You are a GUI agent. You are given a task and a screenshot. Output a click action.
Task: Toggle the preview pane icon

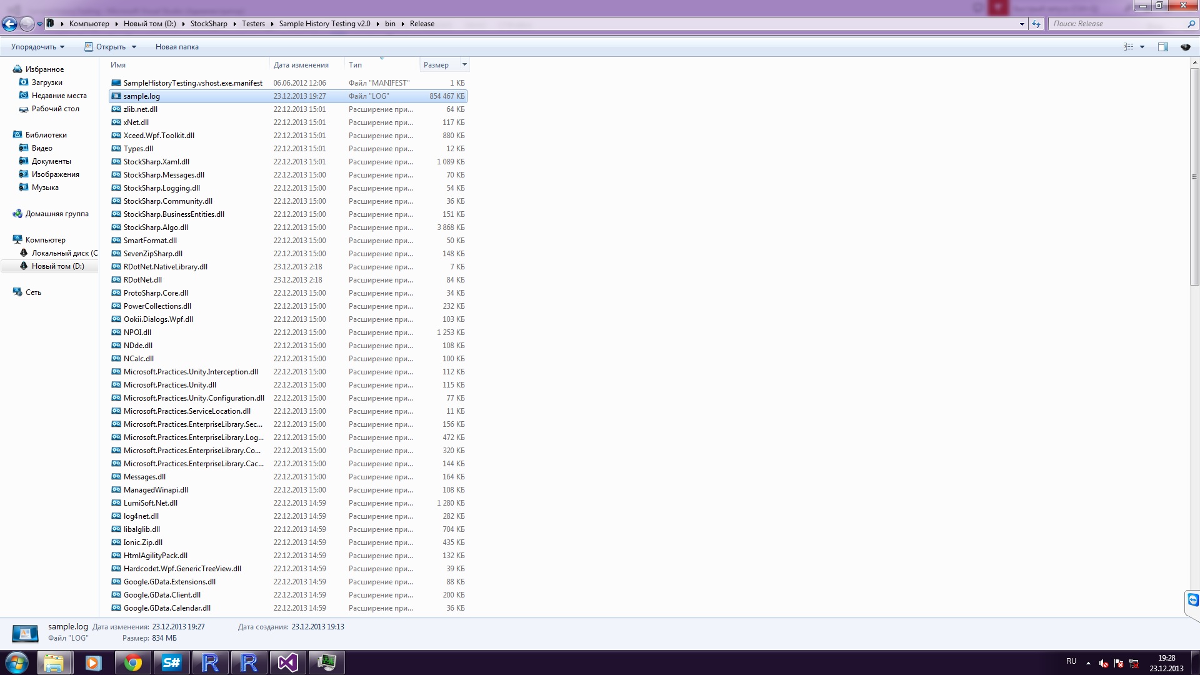[x=1163, y=47]
